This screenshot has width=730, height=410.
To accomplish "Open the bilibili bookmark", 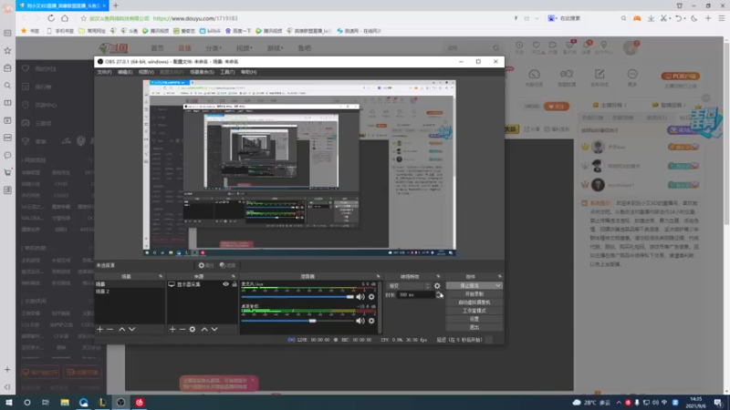I will click(211, 31).
